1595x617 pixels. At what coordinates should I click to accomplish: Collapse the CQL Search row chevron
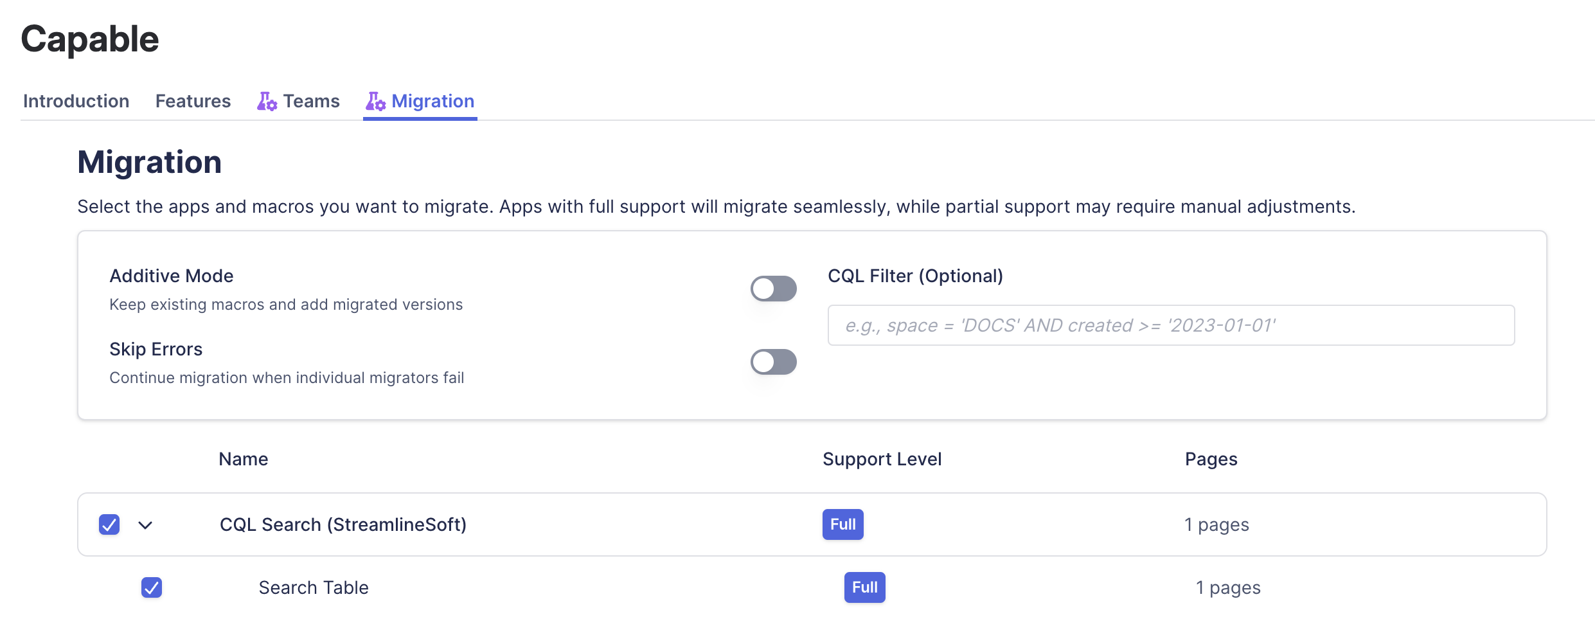coord(145,525)
